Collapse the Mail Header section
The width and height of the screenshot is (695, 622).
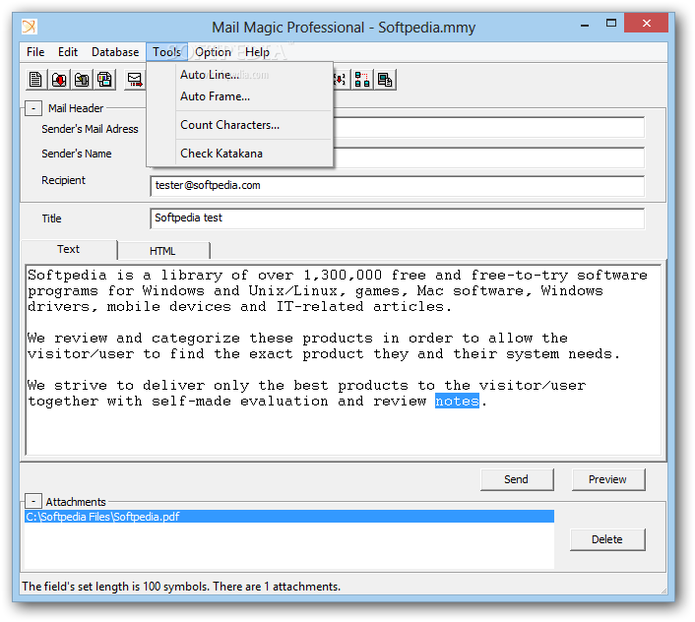33,108
